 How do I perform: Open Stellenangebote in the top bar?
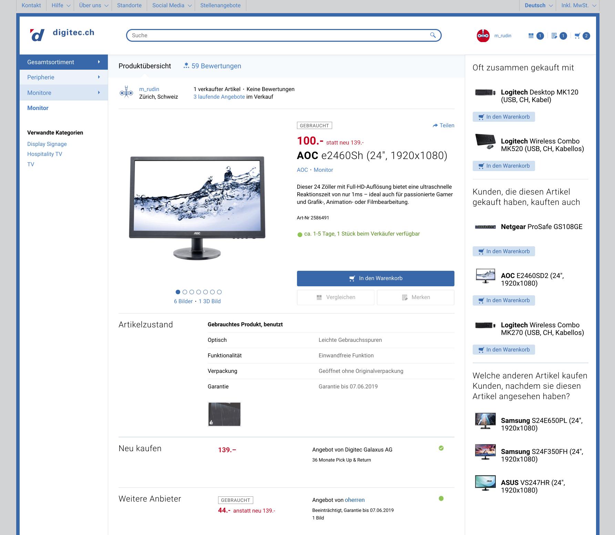221,6
